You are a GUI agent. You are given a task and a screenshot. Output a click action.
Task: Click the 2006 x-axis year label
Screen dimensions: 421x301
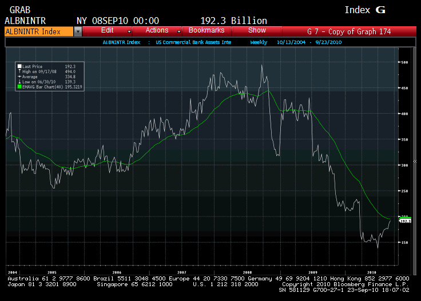click(117, 272)
